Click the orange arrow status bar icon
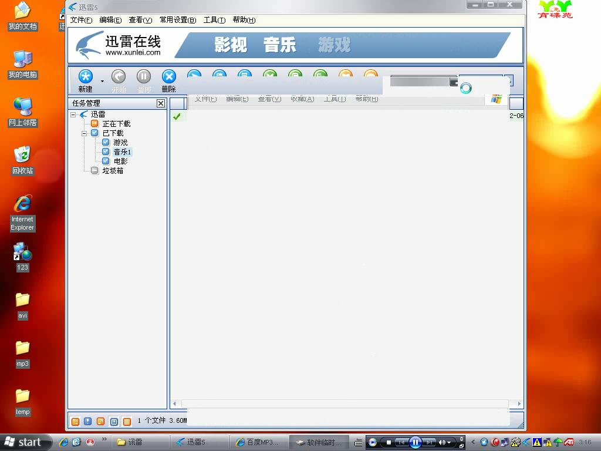Viewport: 601px width, 451px height. (100, 422)
